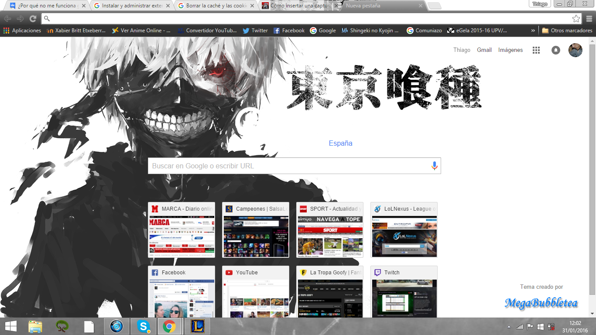Open the Otros marcadores folder
The height and width of the screenshot is (335, 596).
[567, 31]
